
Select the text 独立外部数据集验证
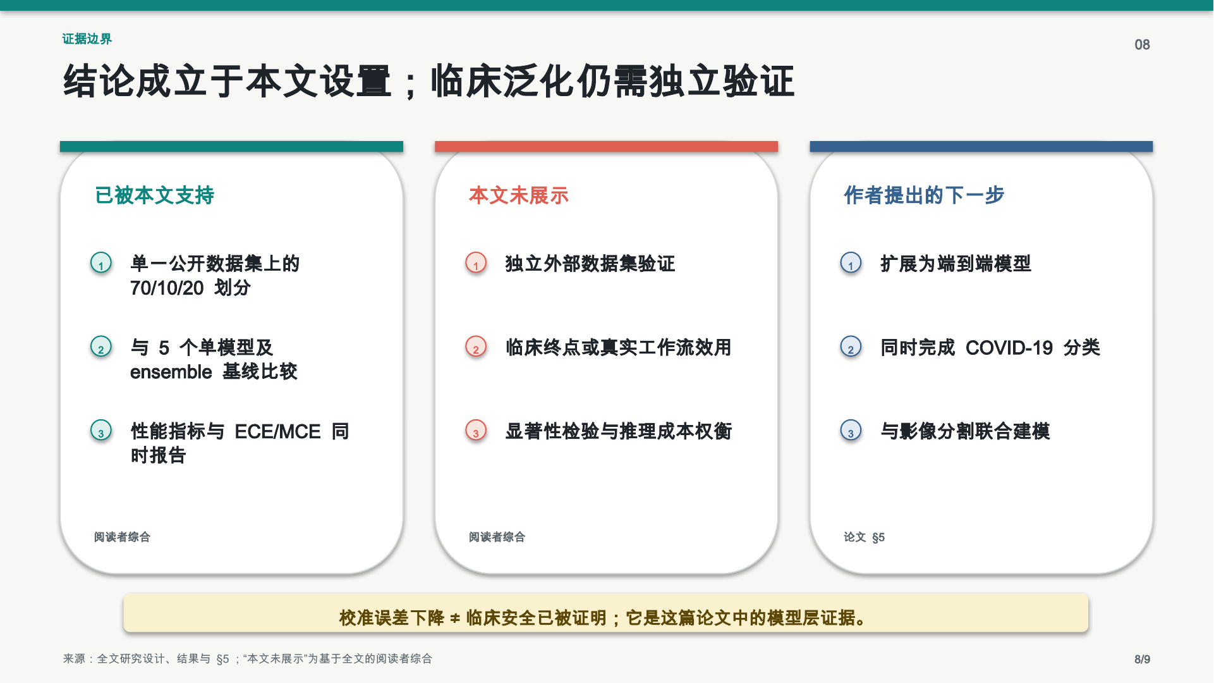(x=590, y=264)
